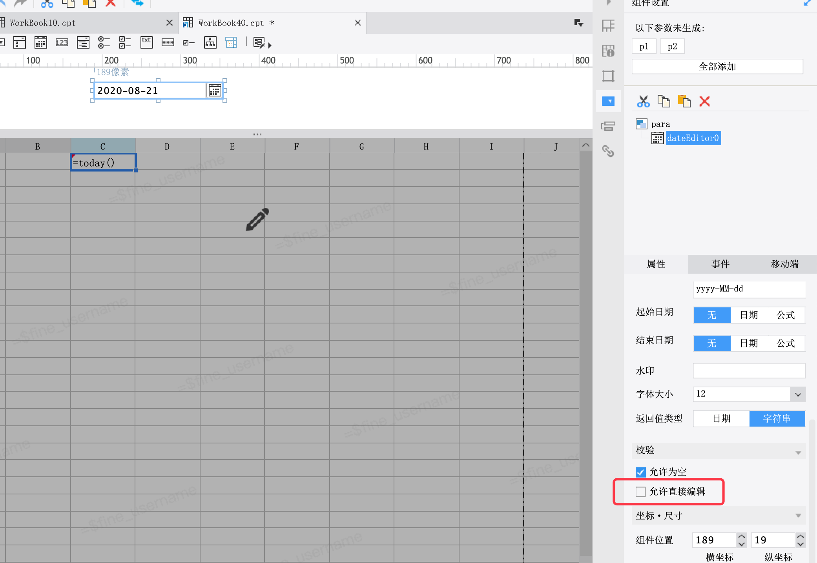Add parameter p1 button
Viewport: 817px width, 563px height.
point(644,47)
